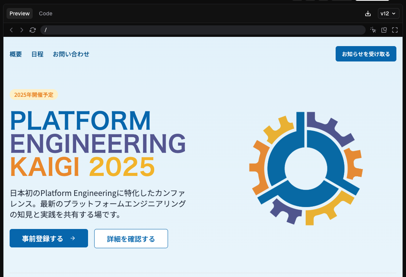The image size is (406, 277).
Task: Click the forward navigation arrow
Action: click(22, 30)
